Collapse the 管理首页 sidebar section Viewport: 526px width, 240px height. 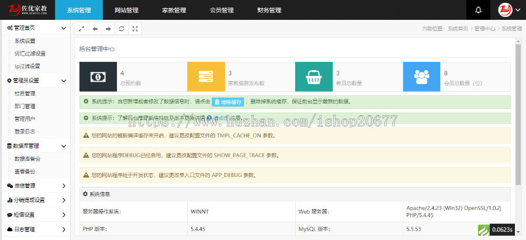coord(35,28)
